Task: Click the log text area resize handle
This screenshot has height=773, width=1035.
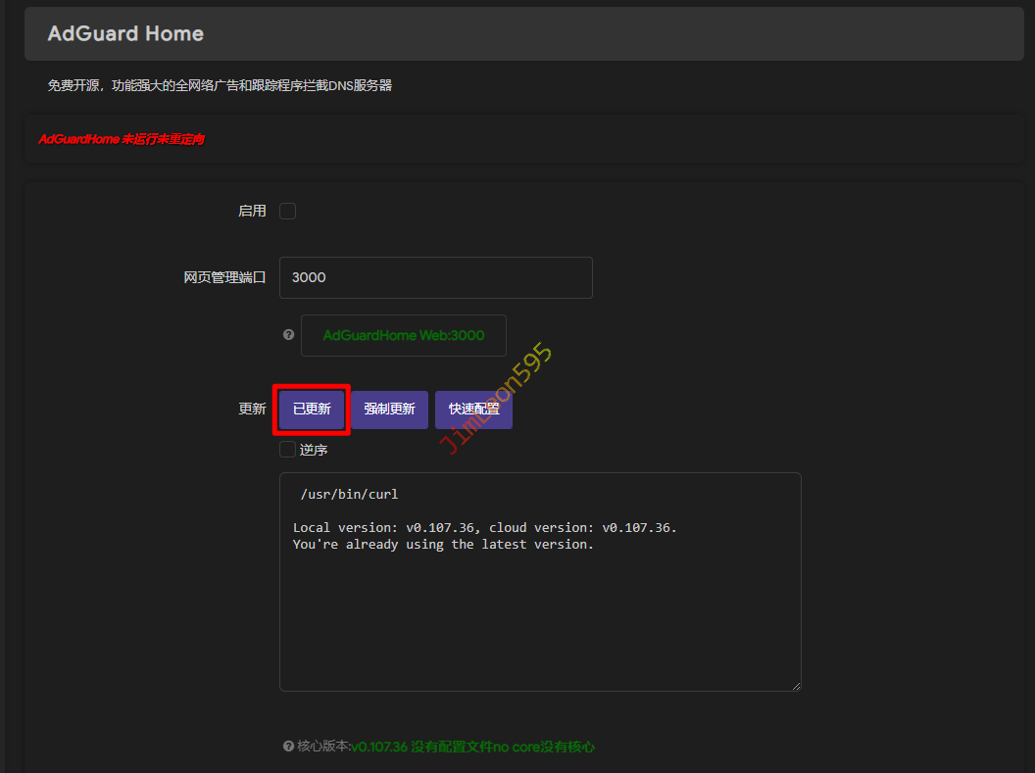Action: [x=796, y=686]
